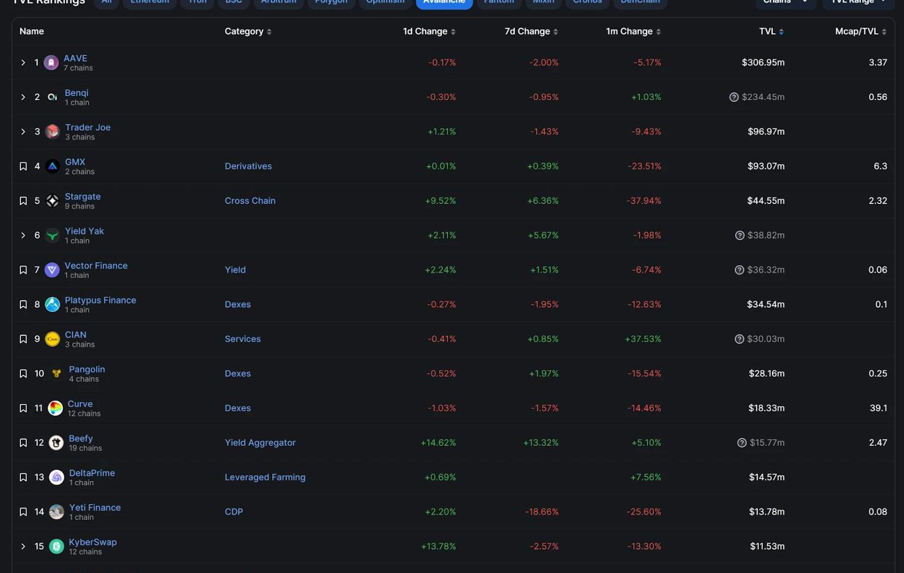Image resolution: width=904 pixels, height=573 pixels.
Task: Bookmark the GMX protocol row
Action: click(23, 166)
